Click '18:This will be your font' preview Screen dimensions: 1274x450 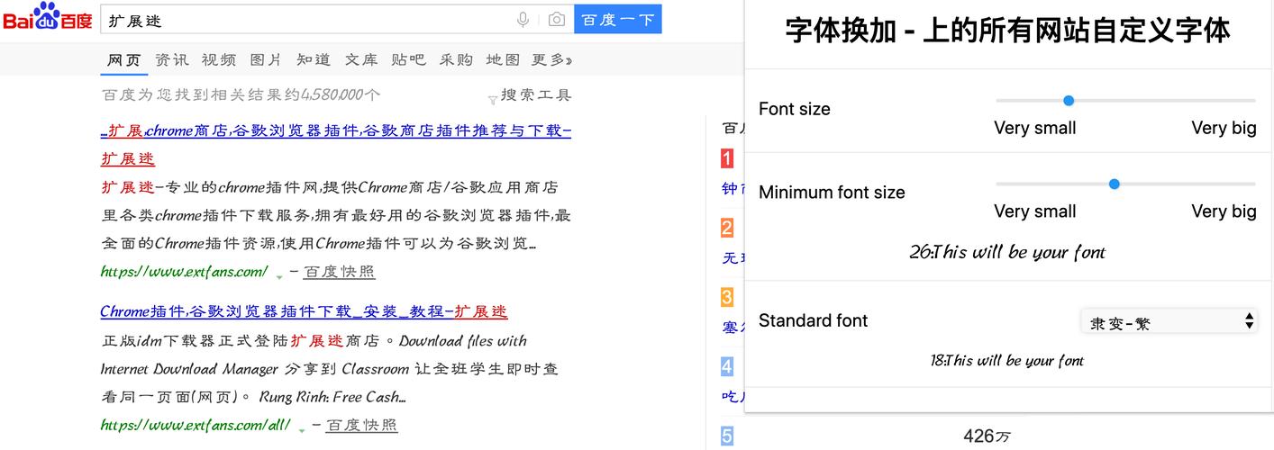(x=1007, y=361)
